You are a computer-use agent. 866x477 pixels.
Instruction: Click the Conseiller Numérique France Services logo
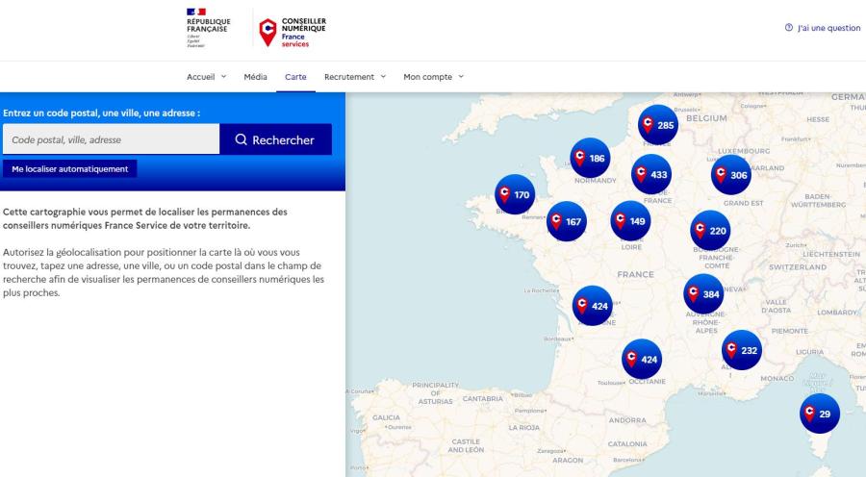293,29
